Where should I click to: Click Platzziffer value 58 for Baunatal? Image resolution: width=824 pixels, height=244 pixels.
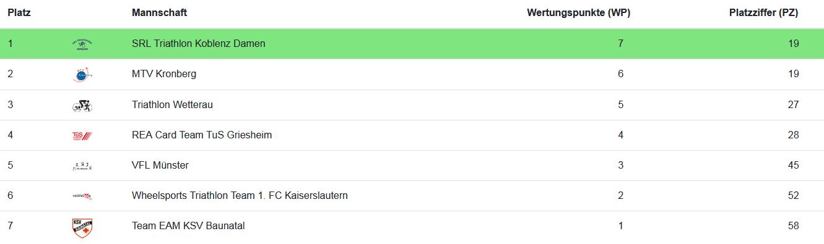click(793, 226)
